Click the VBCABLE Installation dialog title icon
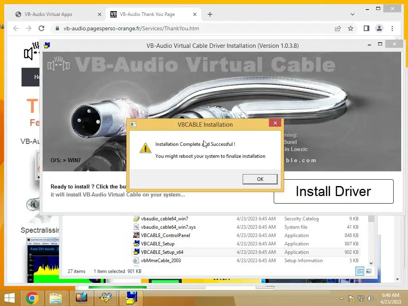Viewport: 408px width, 306px height. click(133, 124)
